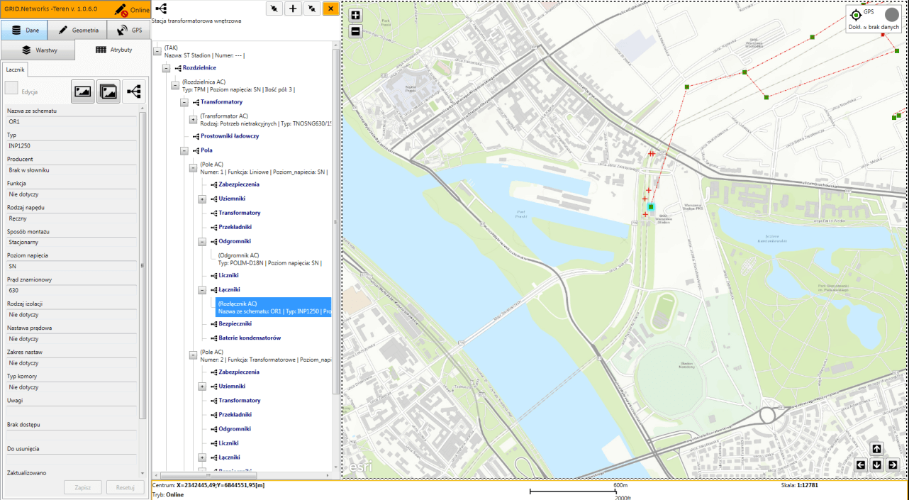This screenshot has height=500, width=909.
Task: Click the Rodzaj napędu value Ręczny
Action: point(72,218)
